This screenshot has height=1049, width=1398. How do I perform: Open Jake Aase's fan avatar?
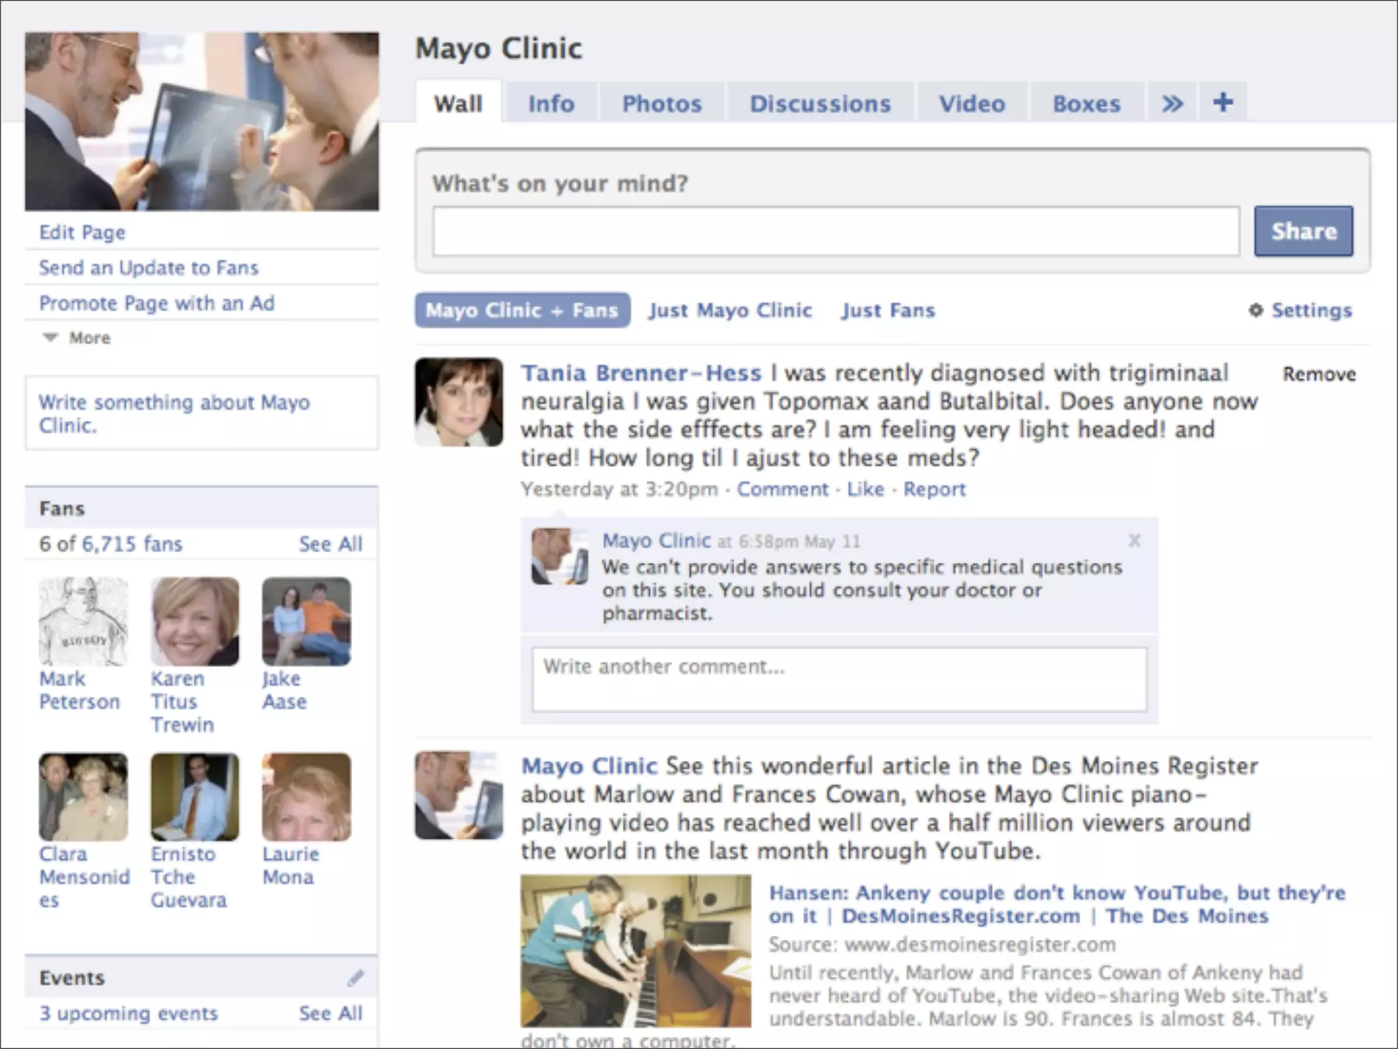[306, 621]
